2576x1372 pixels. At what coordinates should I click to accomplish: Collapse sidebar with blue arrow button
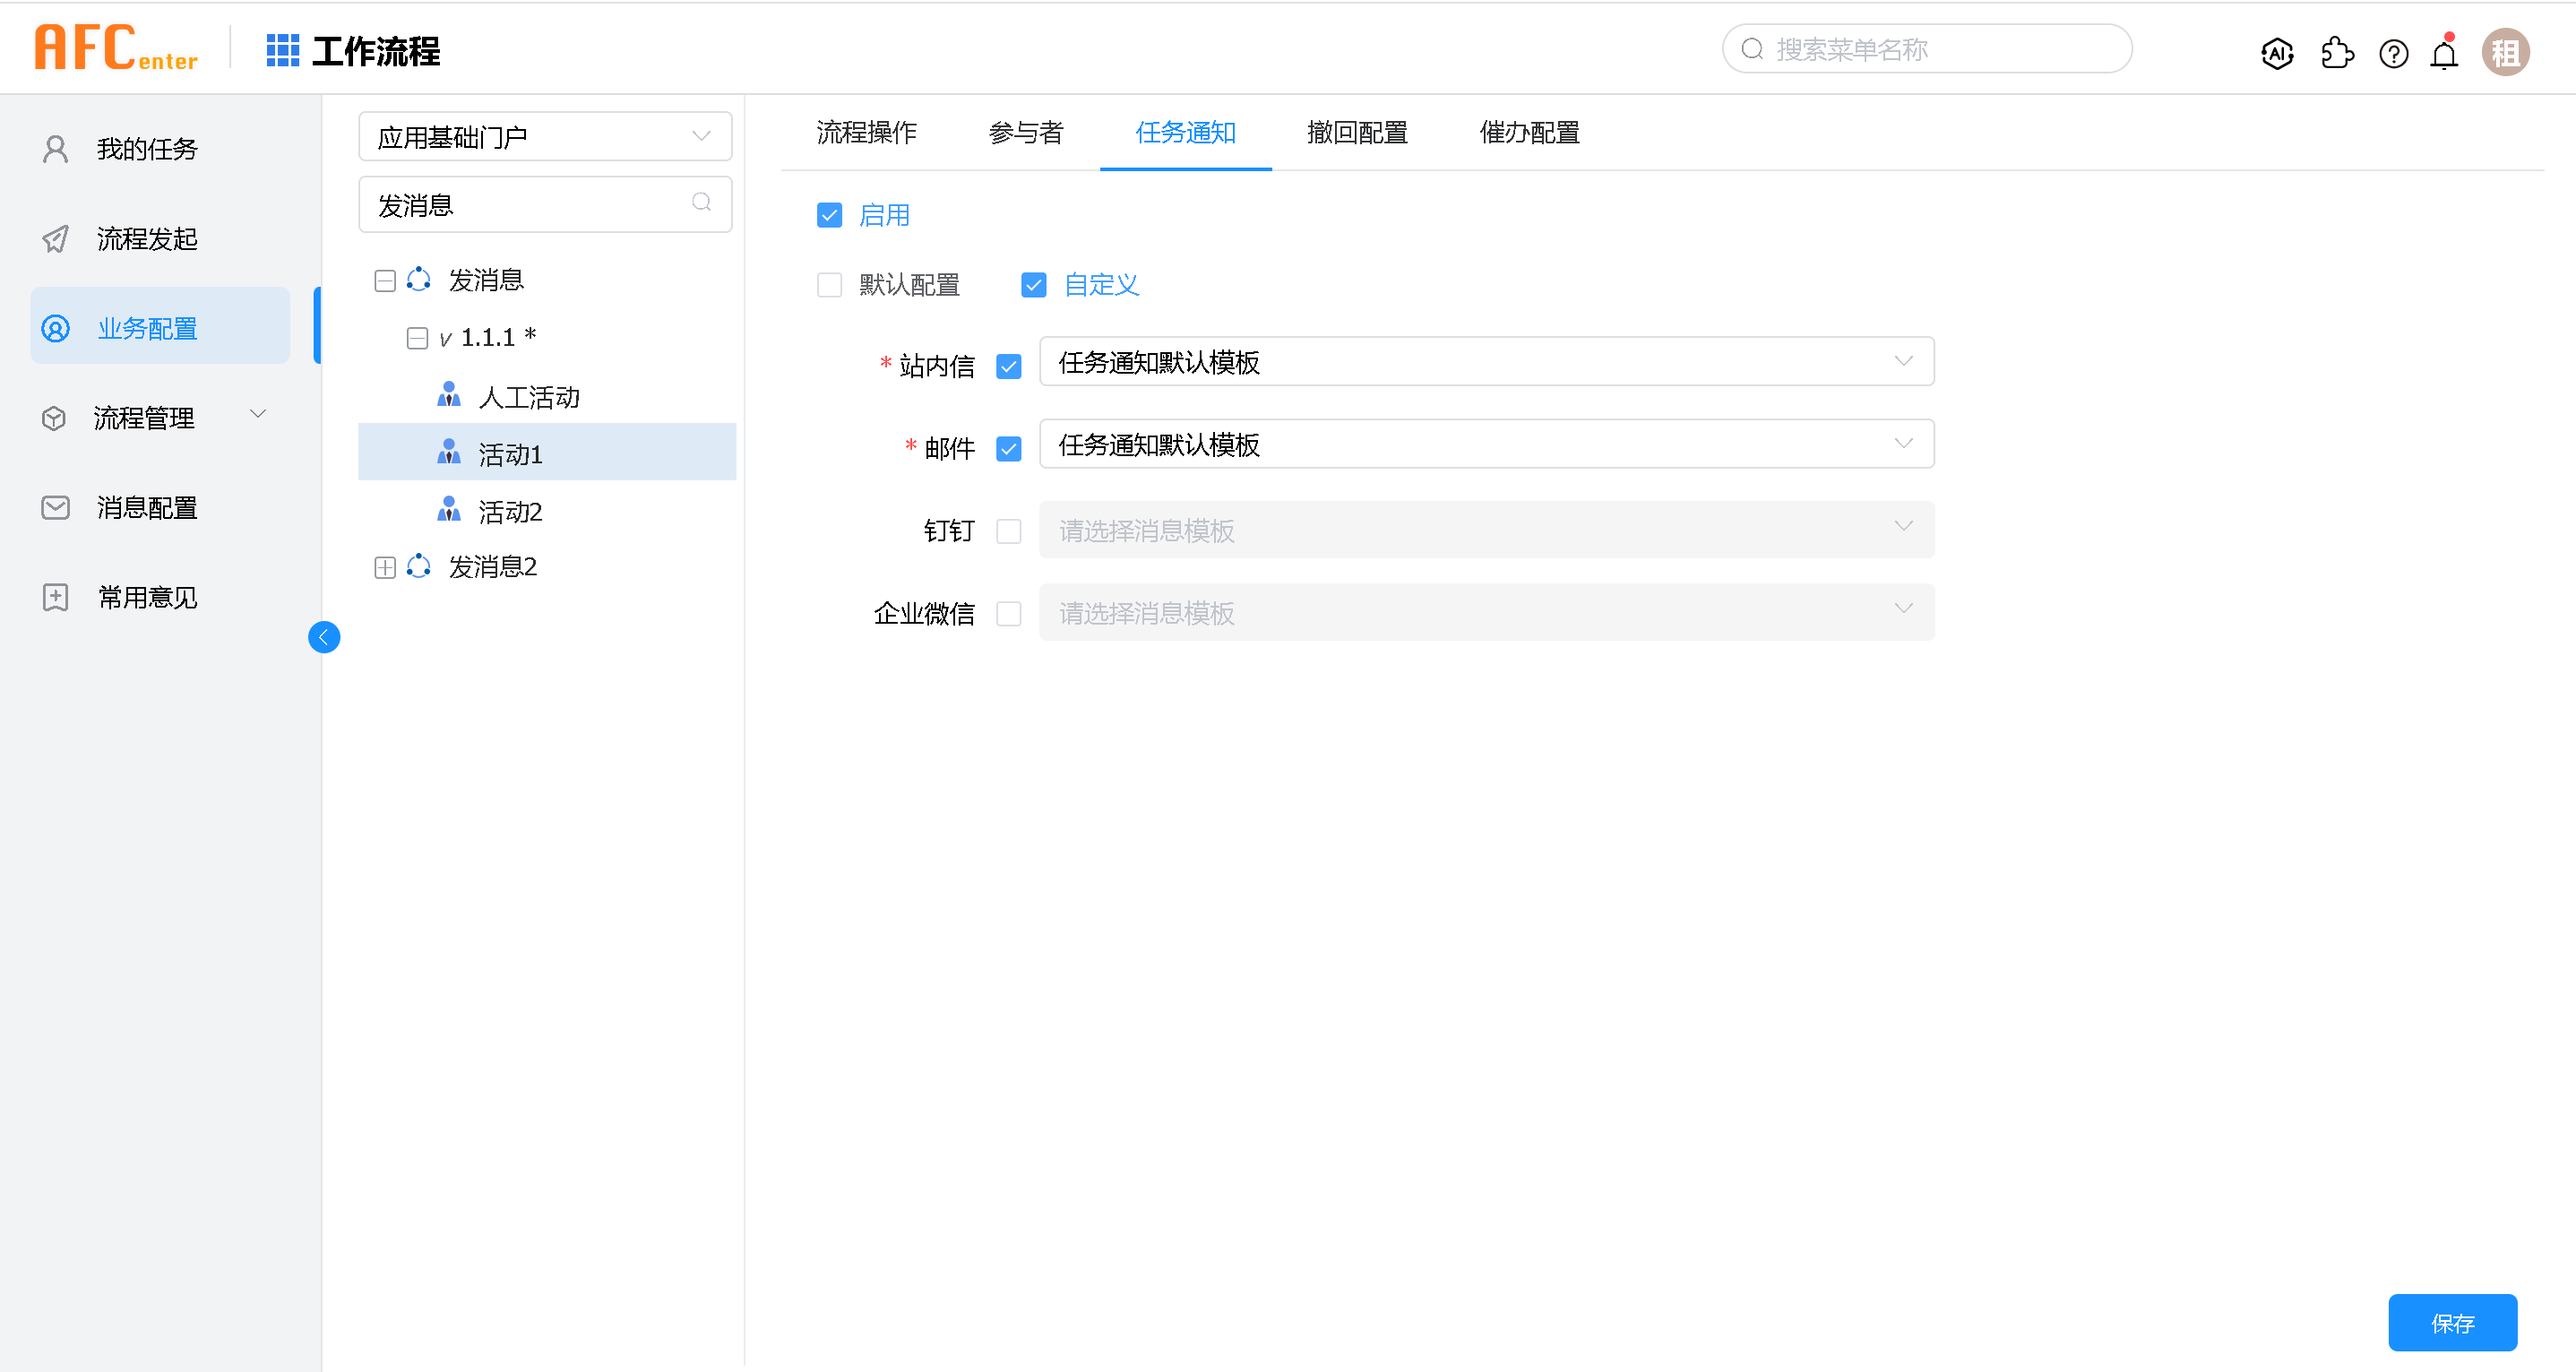[324, 637]
